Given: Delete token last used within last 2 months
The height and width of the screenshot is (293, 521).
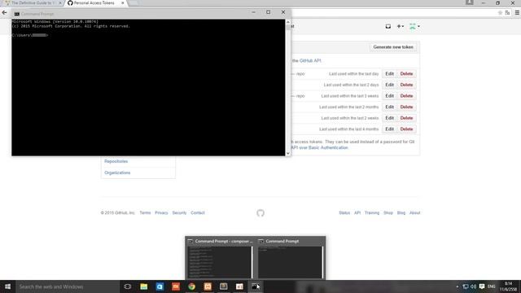Looking at the screenshot, I should pos(406,107).
